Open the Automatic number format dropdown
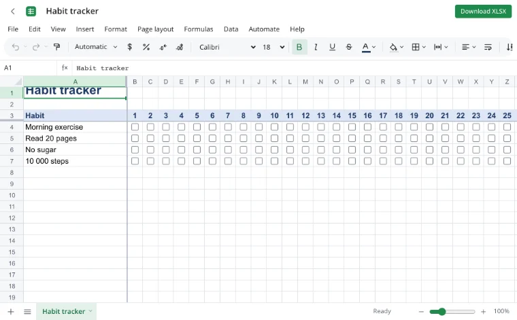Screen dimensions: 517x320 coord(96,47)
